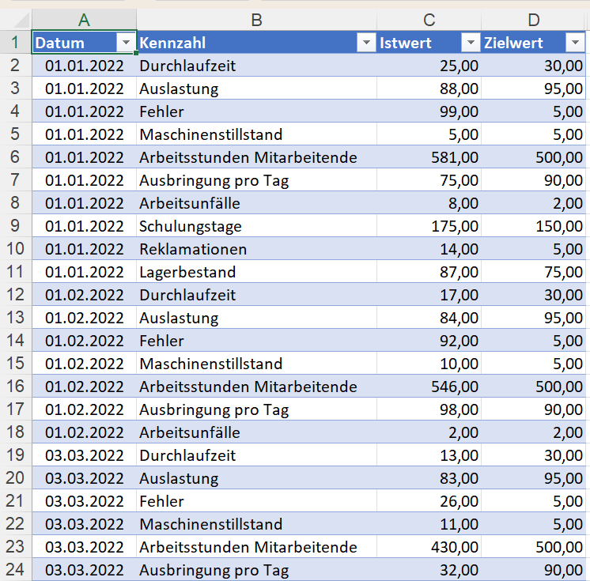Select Istwert value 32,00 in row 24
The height and width of the screenshot is (581, 590).
click(429, 570)
